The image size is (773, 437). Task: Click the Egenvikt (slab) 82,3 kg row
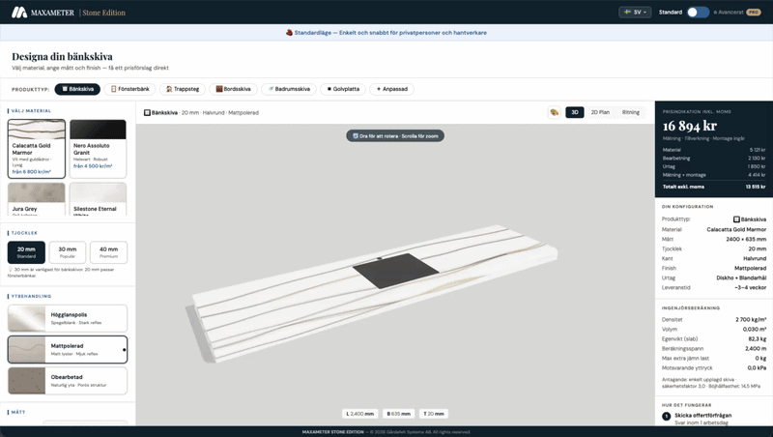[x=714, y=338]
